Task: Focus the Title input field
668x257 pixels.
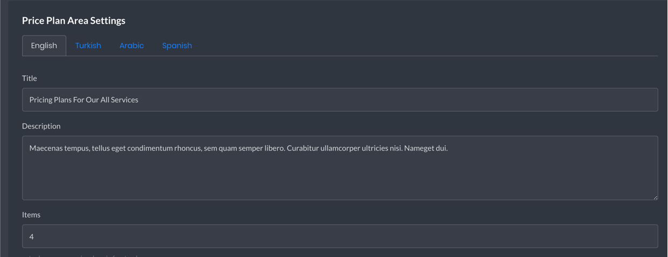Action: (340, 99)
